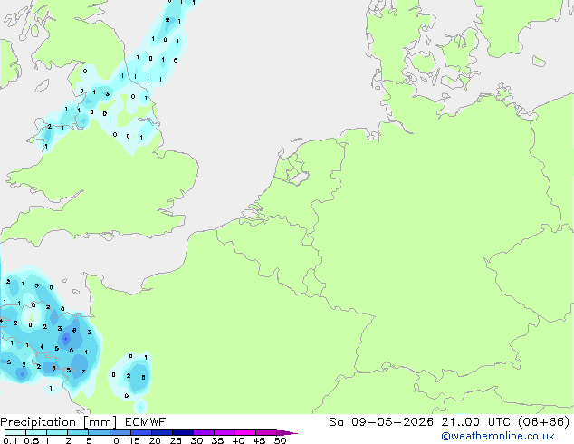Screen dimensions: 574x444
Task: Click the "0.1" legend scale label
Action: pos(10,440)
